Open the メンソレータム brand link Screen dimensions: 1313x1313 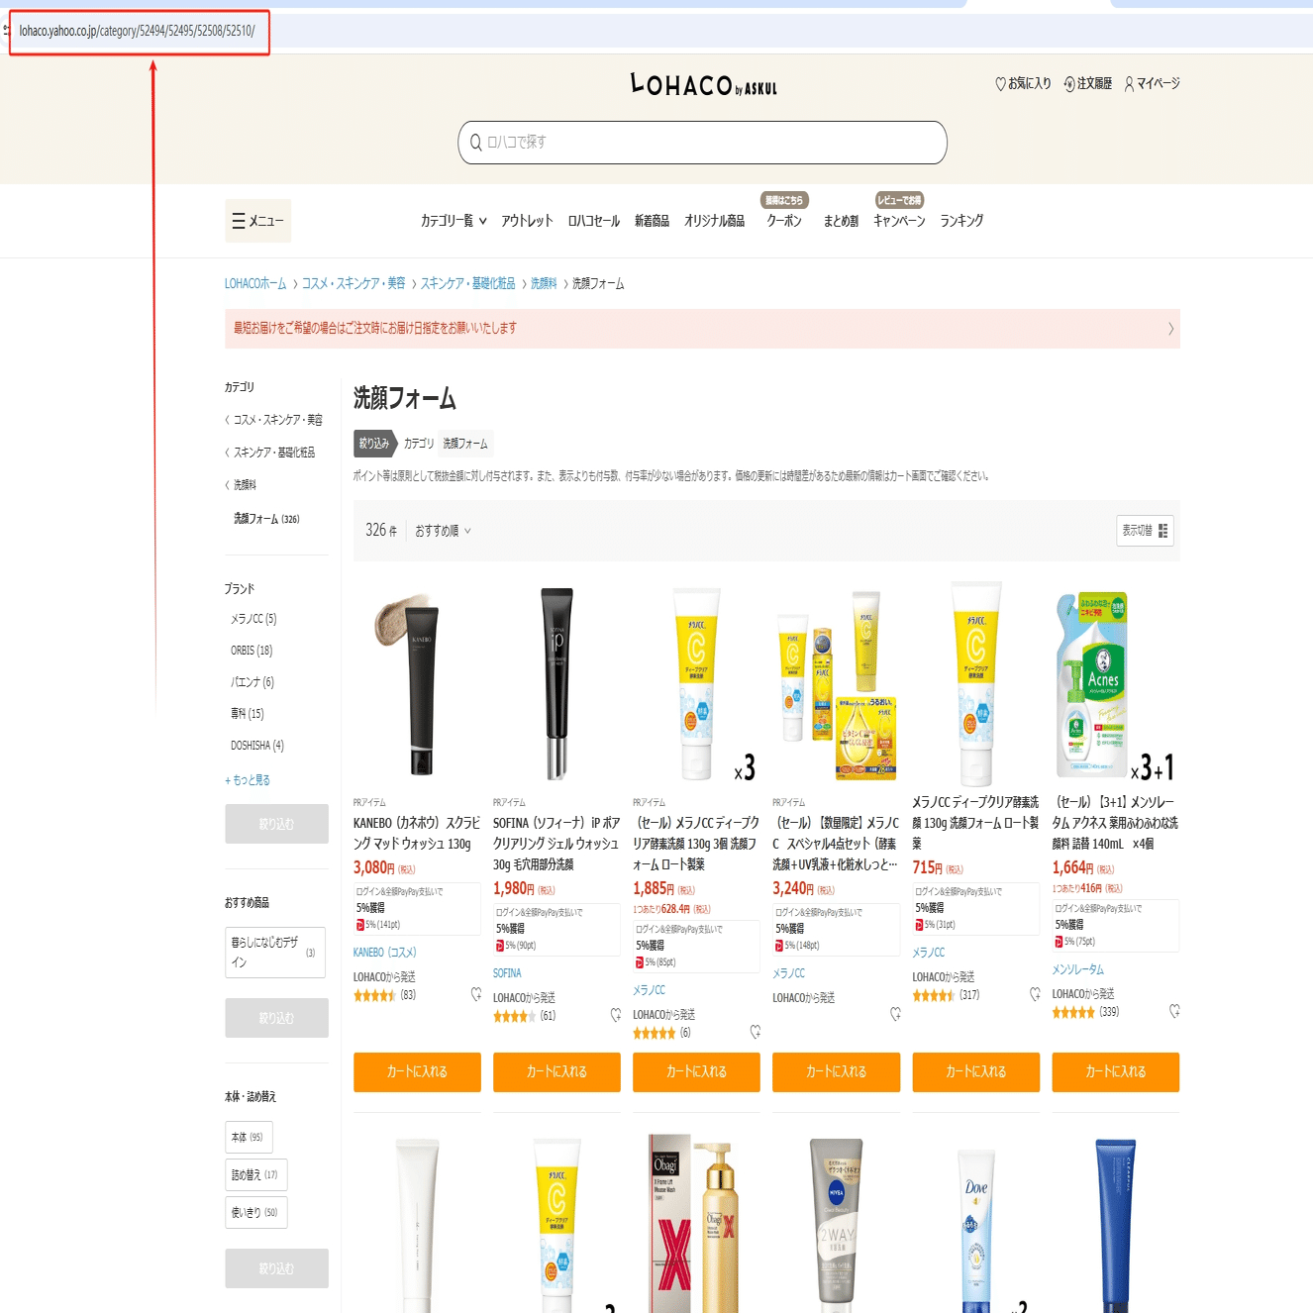pos(1077,969)
